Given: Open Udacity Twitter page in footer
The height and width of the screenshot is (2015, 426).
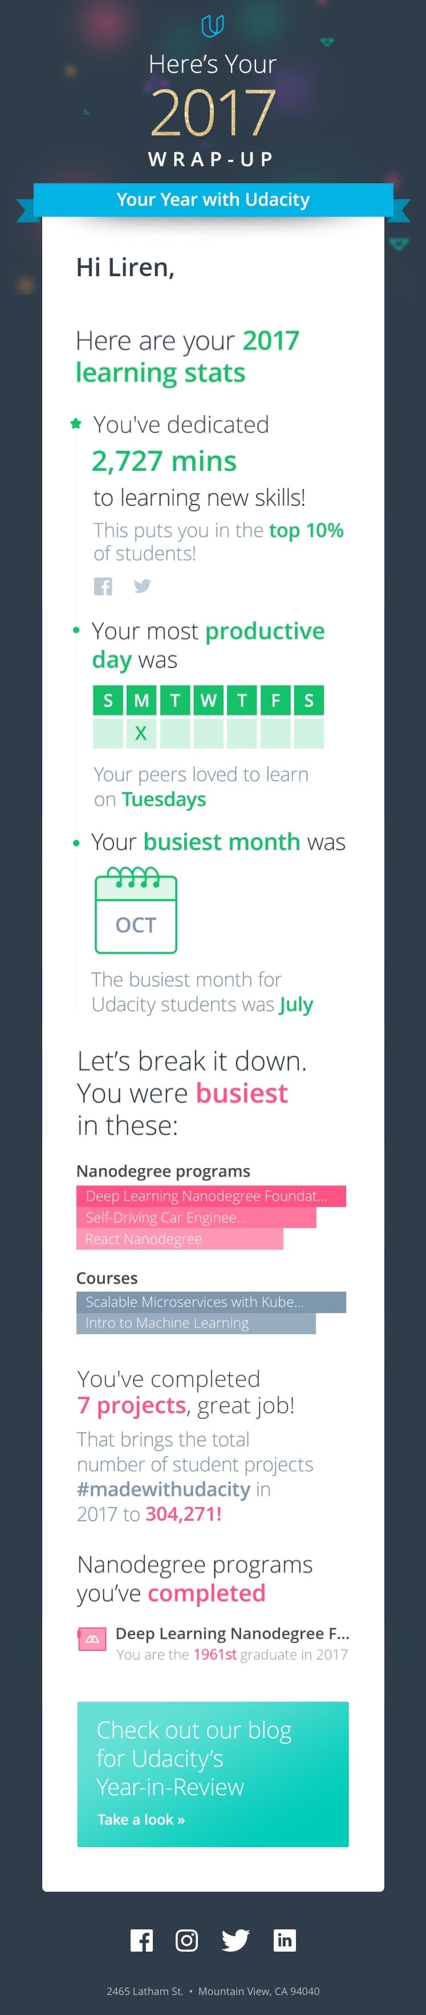Looking at the screenshot, I should (x=236, y=1941).
